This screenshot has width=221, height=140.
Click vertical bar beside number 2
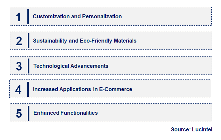point(28,41)
